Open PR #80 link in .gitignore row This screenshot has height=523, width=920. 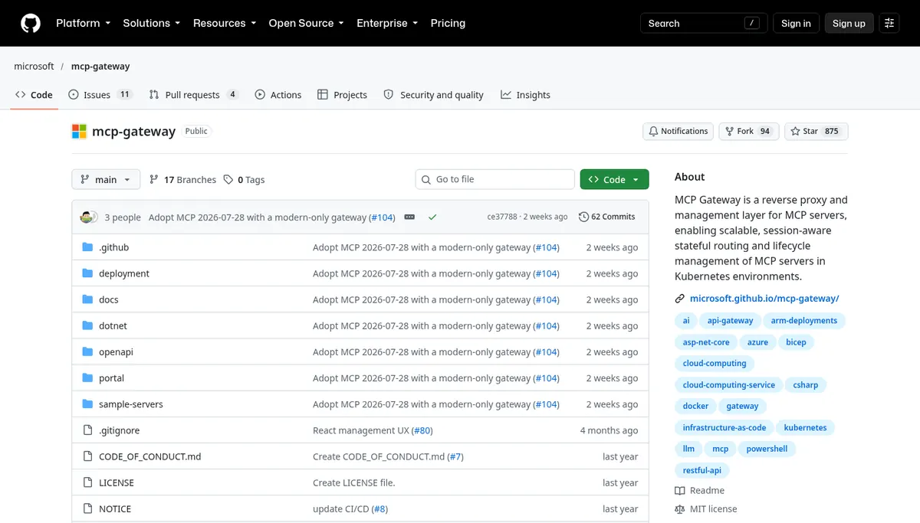click(422, 430)
